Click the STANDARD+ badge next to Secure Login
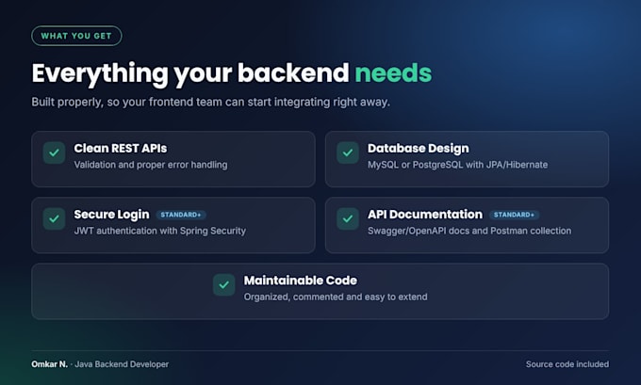This screenshot has width=641, height=385. coord(181,215)
